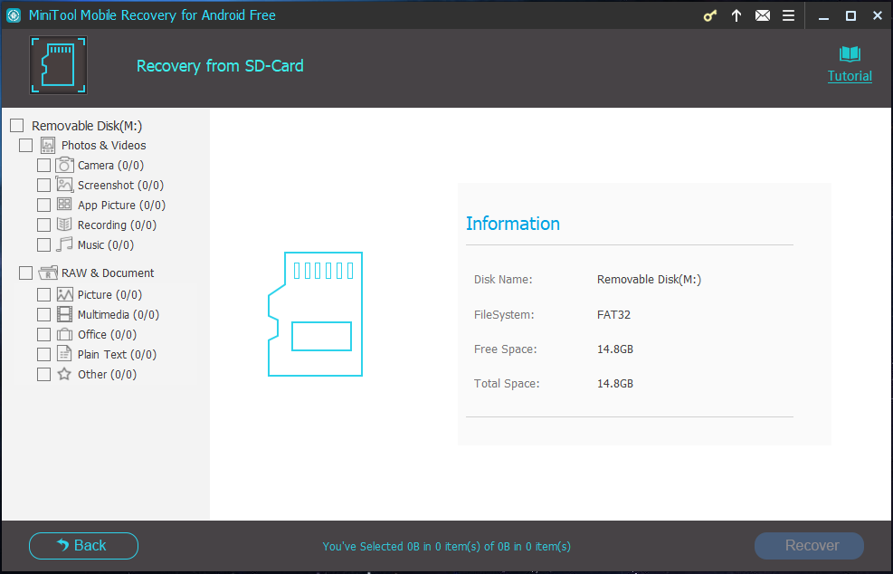Tick the Camera (0/0) checkbox
The width and height of the screenshot is (893, 574).
(43, 166)
